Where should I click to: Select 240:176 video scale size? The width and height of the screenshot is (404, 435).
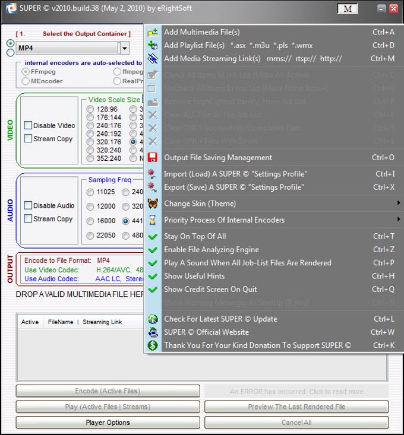(90, 125)
